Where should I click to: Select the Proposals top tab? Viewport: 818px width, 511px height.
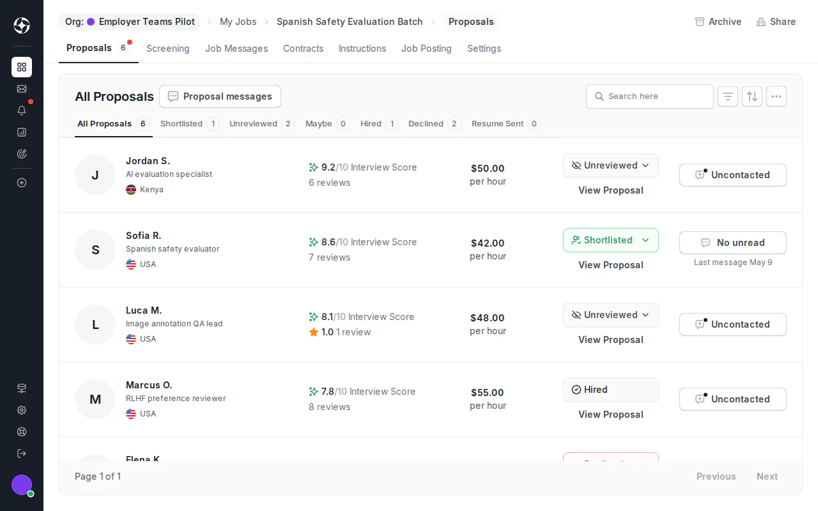(98, 48)
